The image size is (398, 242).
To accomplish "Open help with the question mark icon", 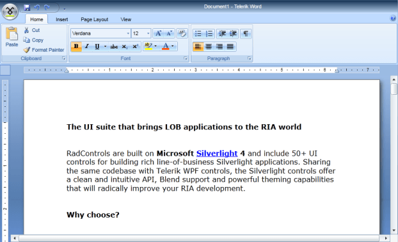I will pos(393,18).
